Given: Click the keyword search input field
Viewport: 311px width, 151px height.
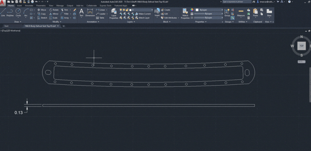Looking at the screenshot, I should [237, 2].
